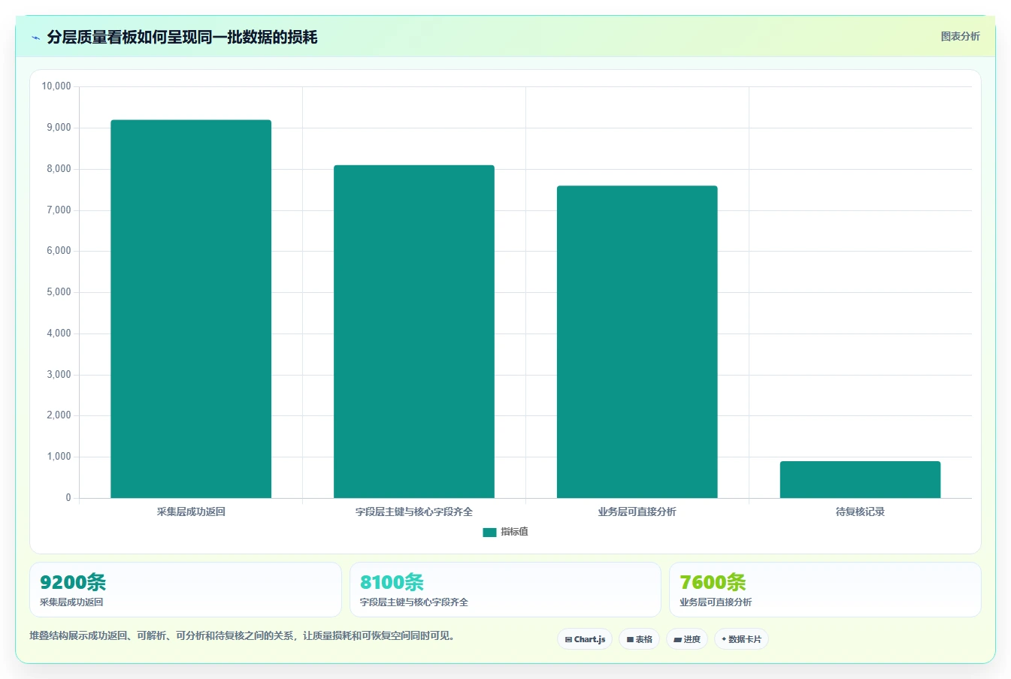This screenshot has width=1011, height=679.
Task: Click the Chart.js tag chip
Action: pos(585,639)
